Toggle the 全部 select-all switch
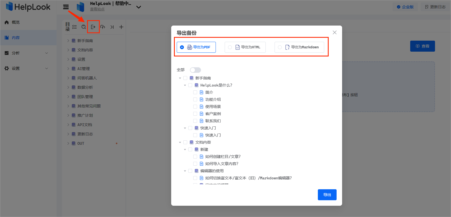This screenshot has height=217, width=451. point(195,70)
